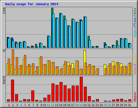Click the day 27 axis label

coord(113,105)
